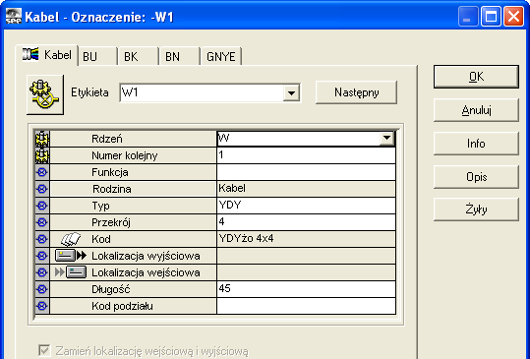Open the Etykieta dropdown list
This screenshot has width=530, height=359.
[x=291, y=92]
